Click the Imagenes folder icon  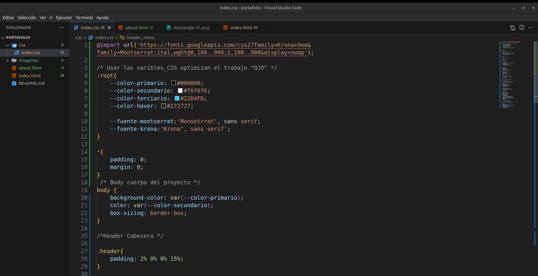click(x=14, y=60)
